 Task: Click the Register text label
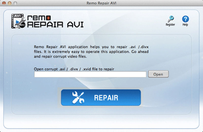(170, 24)
